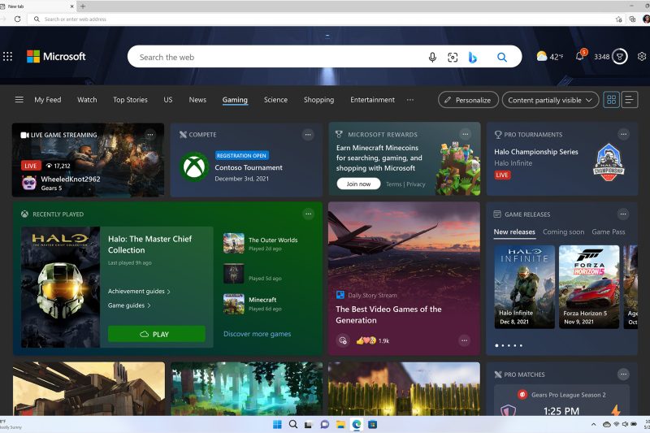The image size is (650, 433).
Task: Select Game Pass tab
Action: click(x=608, y=232)
